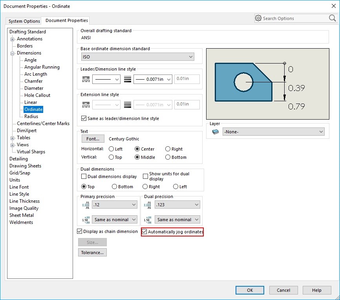Click the Layer stack icon
Screen dimensions: 340x300
pos(215,132)
